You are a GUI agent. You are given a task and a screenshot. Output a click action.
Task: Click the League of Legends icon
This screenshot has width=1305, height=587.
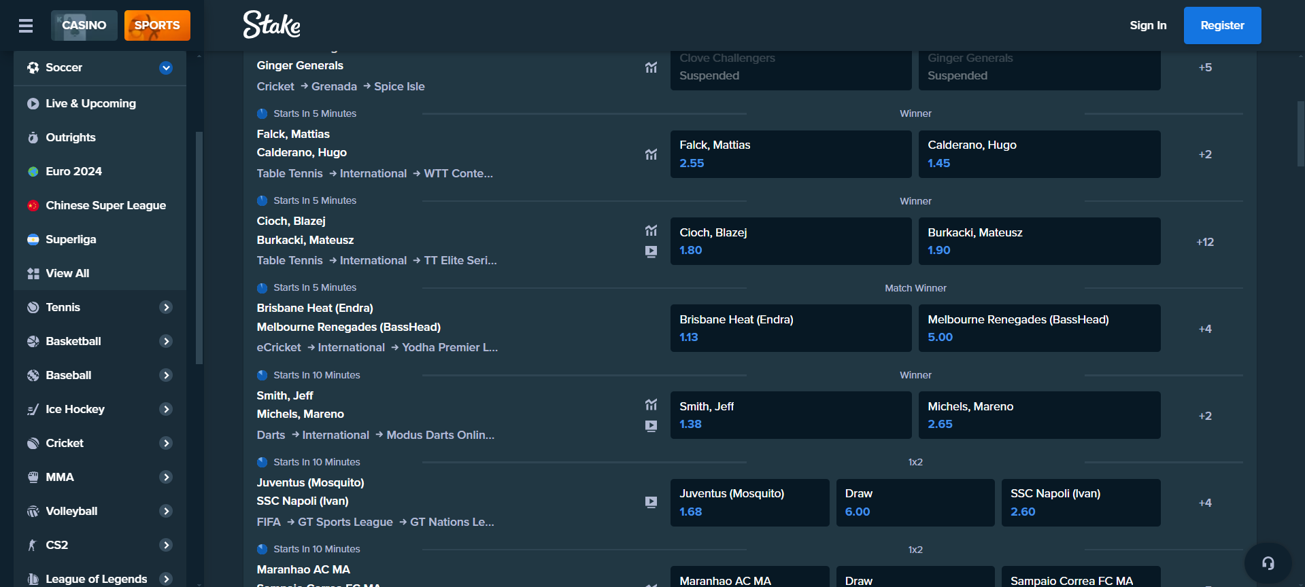33,579
